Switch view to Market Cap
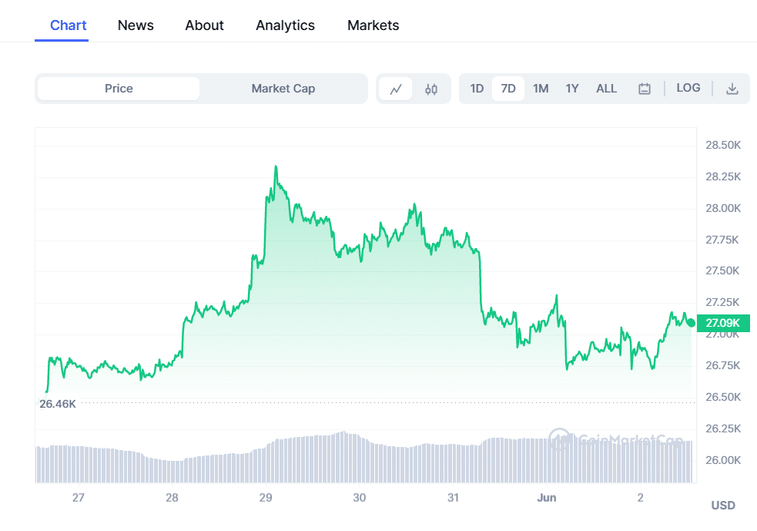 283,89
